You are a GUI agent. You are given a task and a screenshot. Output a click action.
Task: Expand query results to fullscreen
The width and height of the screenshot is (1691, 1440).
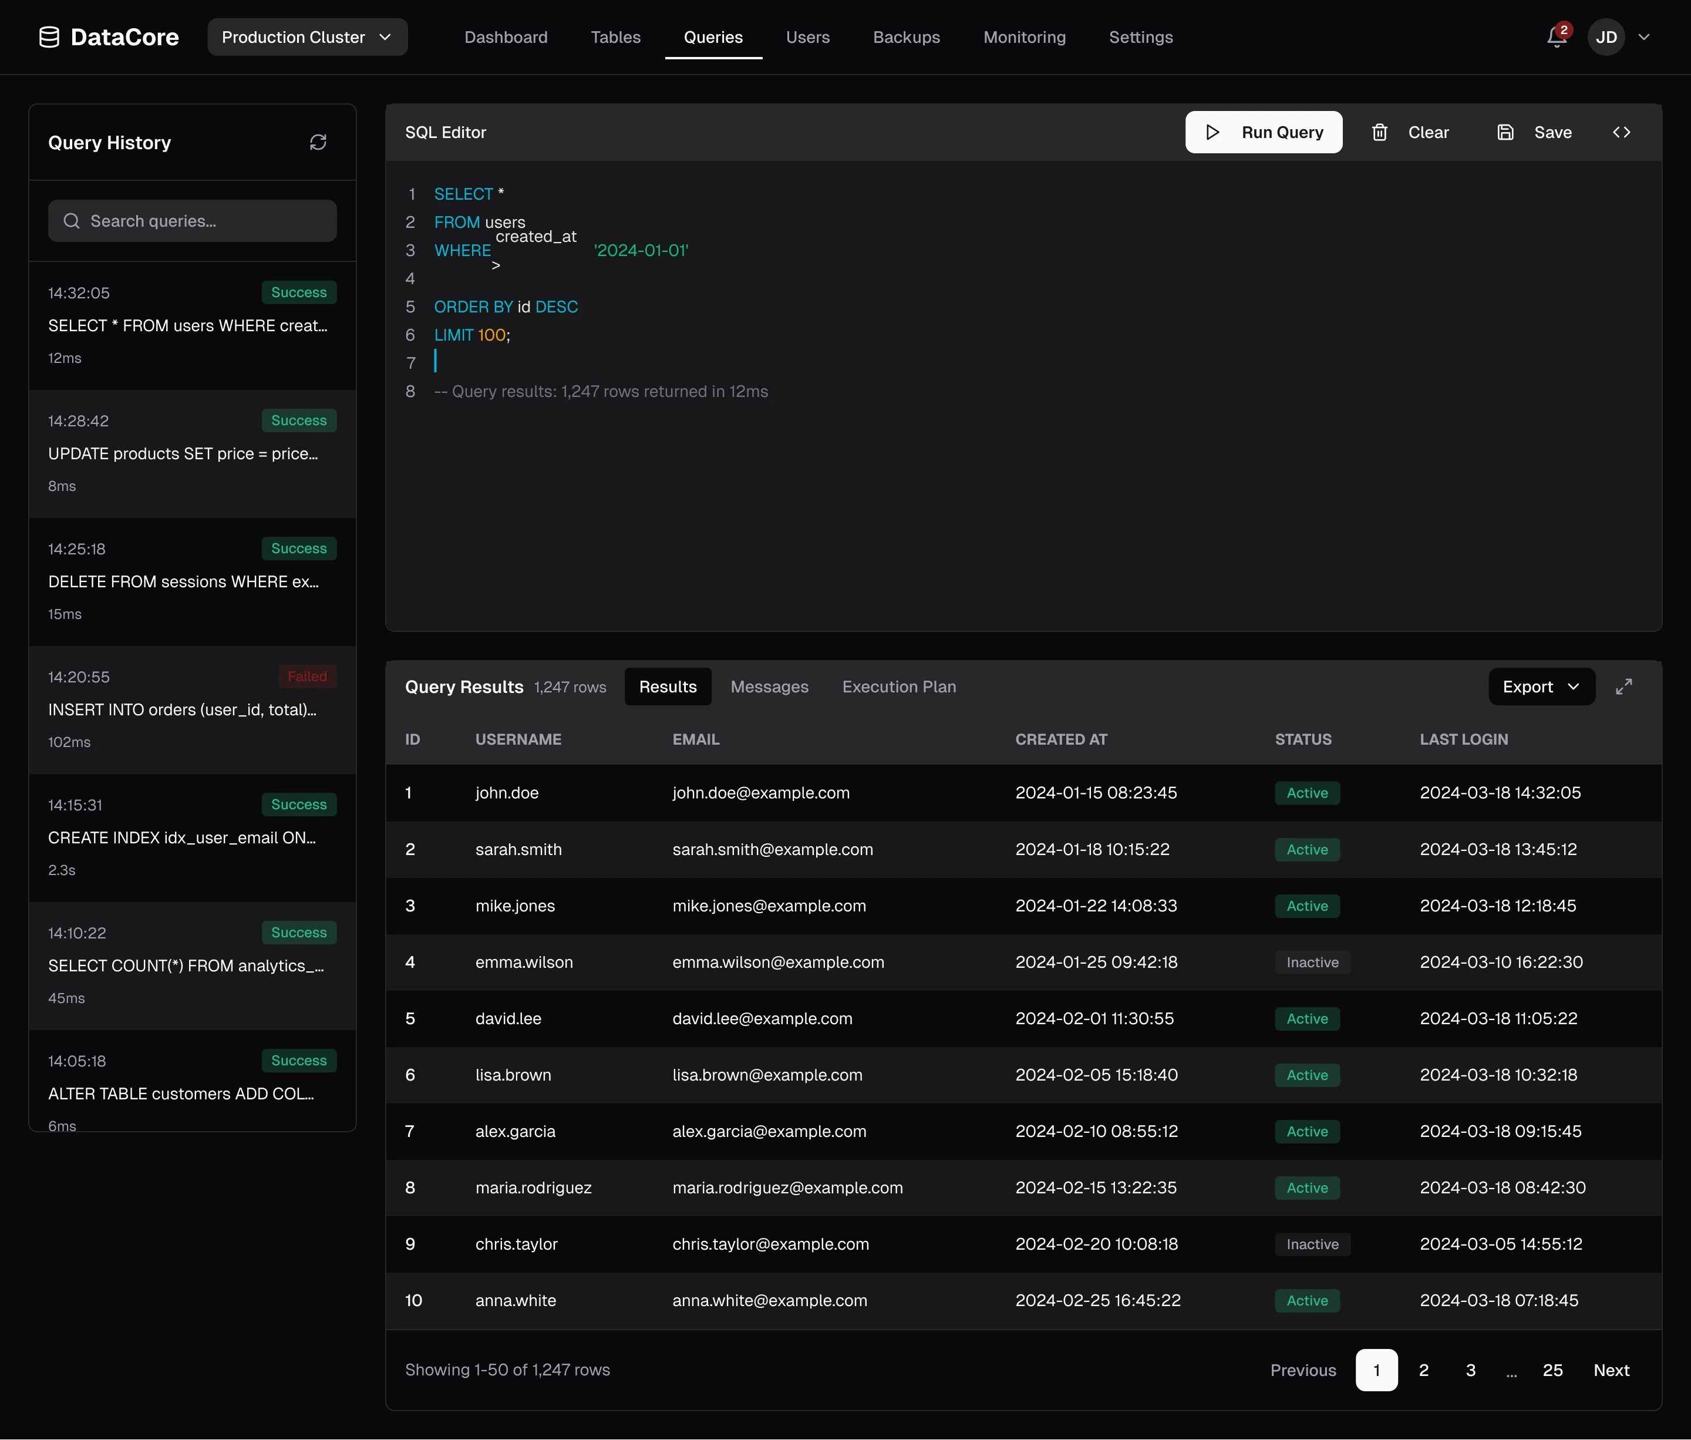tap(1623, 687)
